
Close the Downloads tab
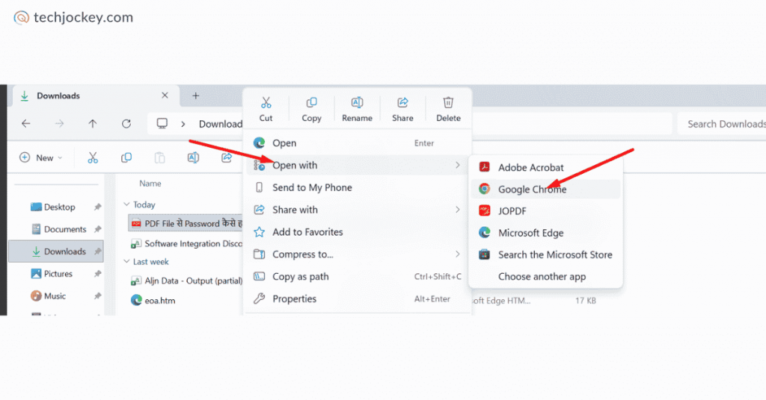coord(165,96)
